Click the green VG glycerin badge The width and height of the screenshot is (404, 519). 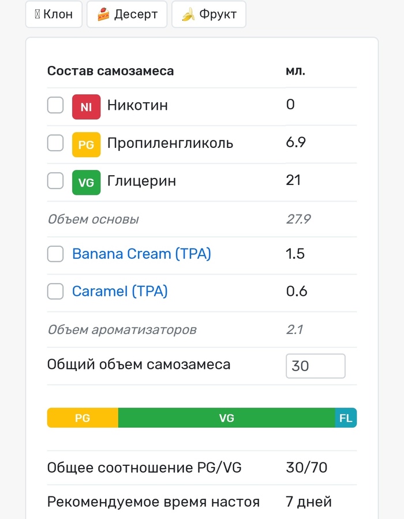(x=87, y=182)
